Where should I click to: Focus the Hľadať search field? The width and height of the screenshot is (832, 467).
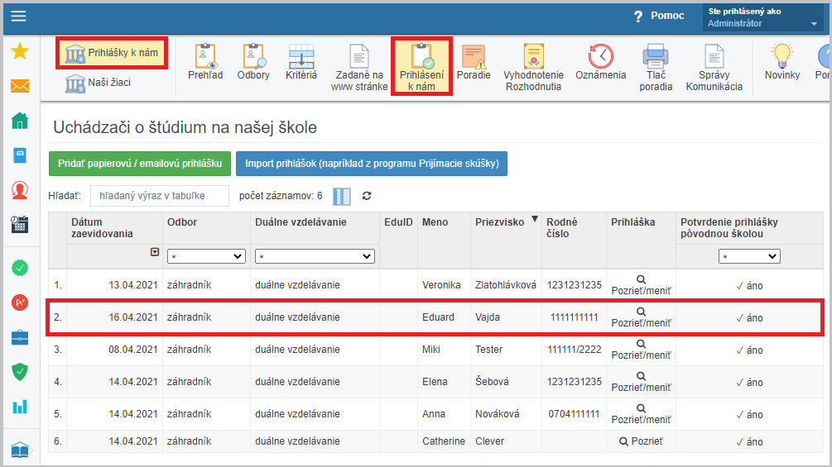coord(160,196)
